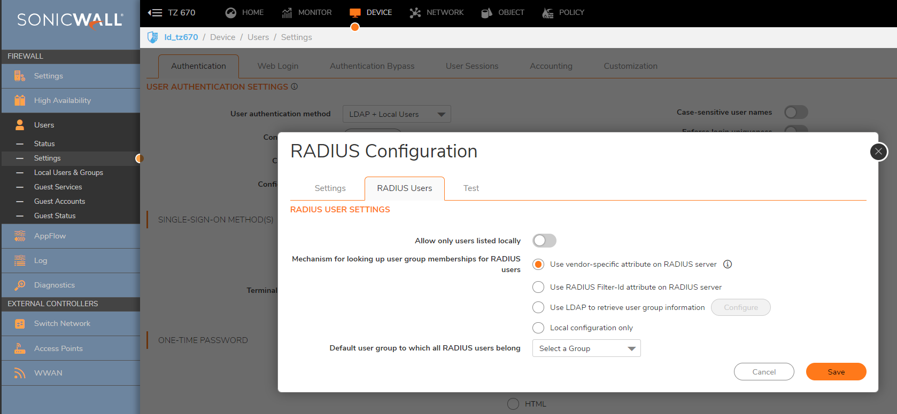Click the Users person icon
Image resolution: width=897 pixels, height=414 pixels.
tap(20, 125)
